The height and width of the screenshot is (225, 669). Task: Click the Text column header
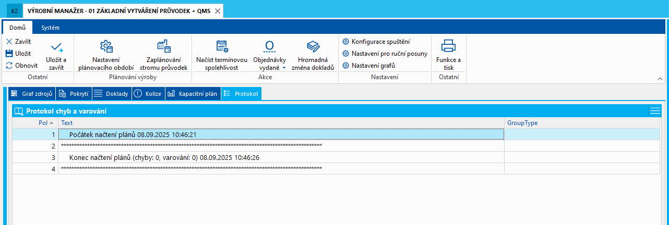281,123
